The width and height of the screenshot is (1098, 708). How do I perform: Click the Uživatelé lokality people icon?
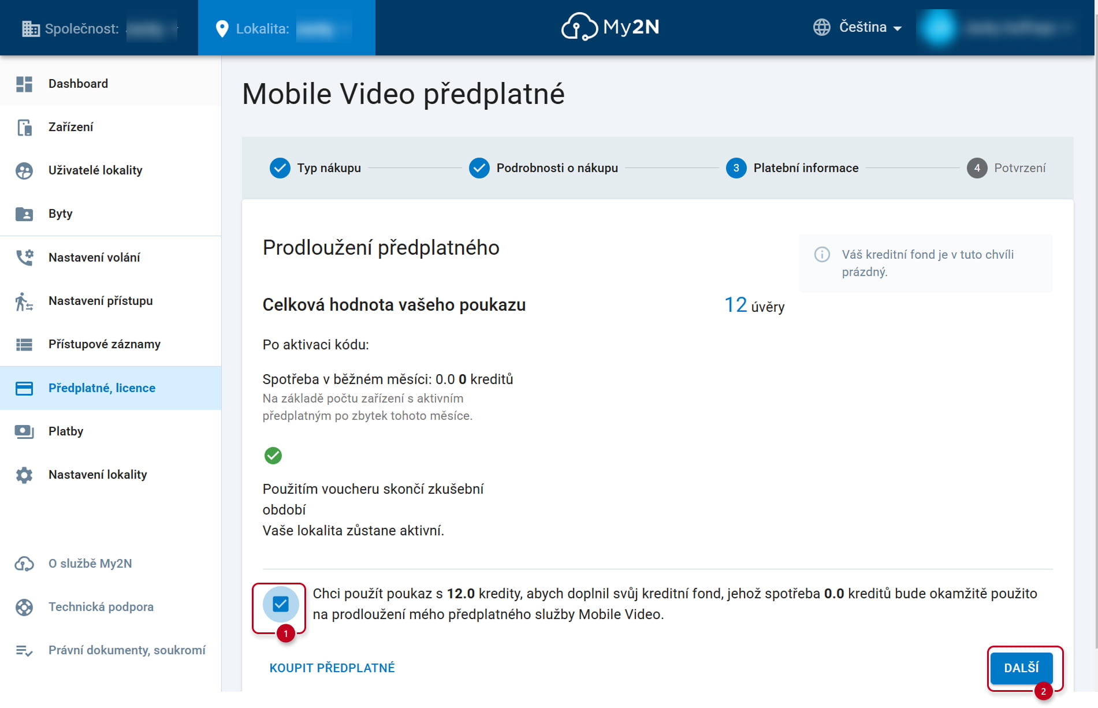pos(24,170)
